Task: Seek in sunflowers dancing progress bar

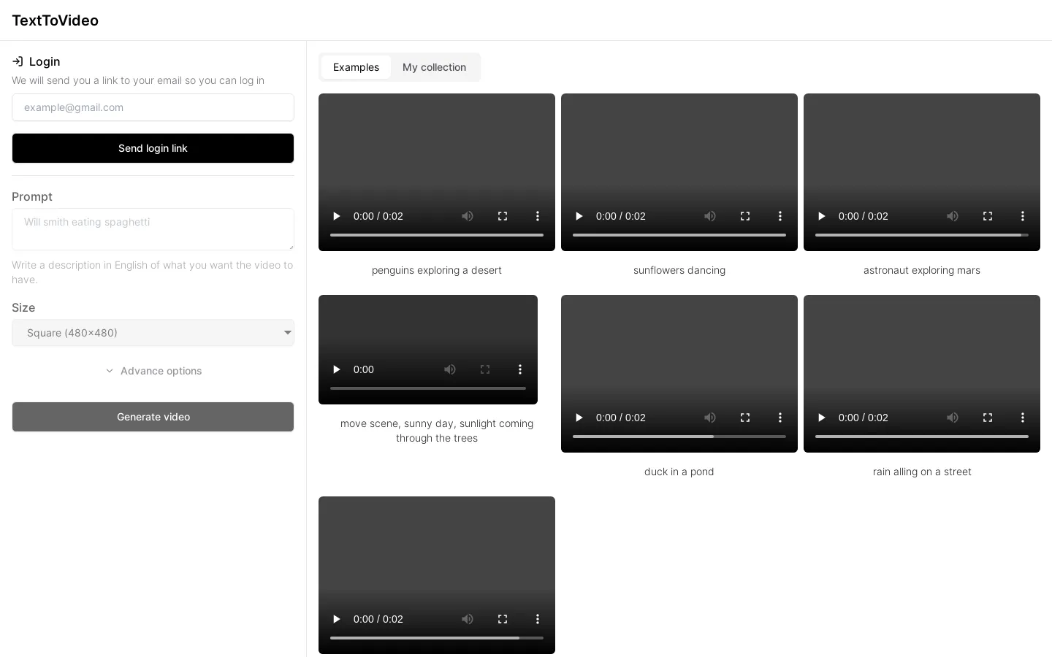Action: [x=679, y=235]
